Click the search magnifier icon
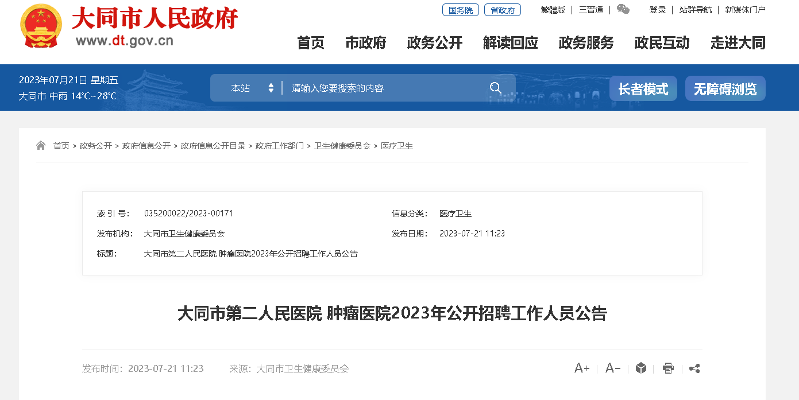The height and width of the screenshot is (400, 799). click(496, 88)
